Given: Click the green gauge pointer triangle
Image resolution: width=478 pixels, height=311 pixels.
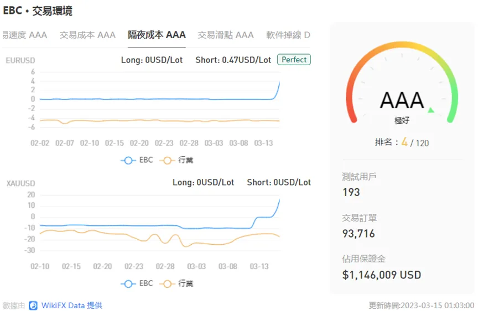Looking at the screenshot, I should (431, 110).
